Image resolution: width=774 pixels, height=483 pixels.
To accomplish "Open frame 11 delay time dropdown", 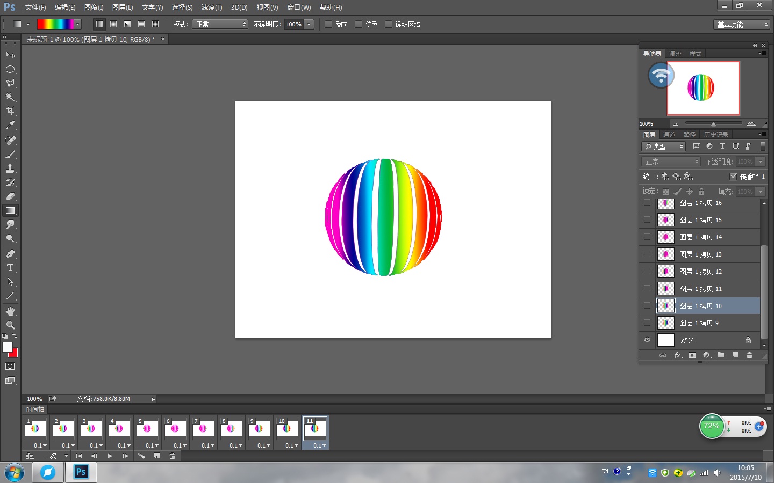I will [x=320, y=445].
